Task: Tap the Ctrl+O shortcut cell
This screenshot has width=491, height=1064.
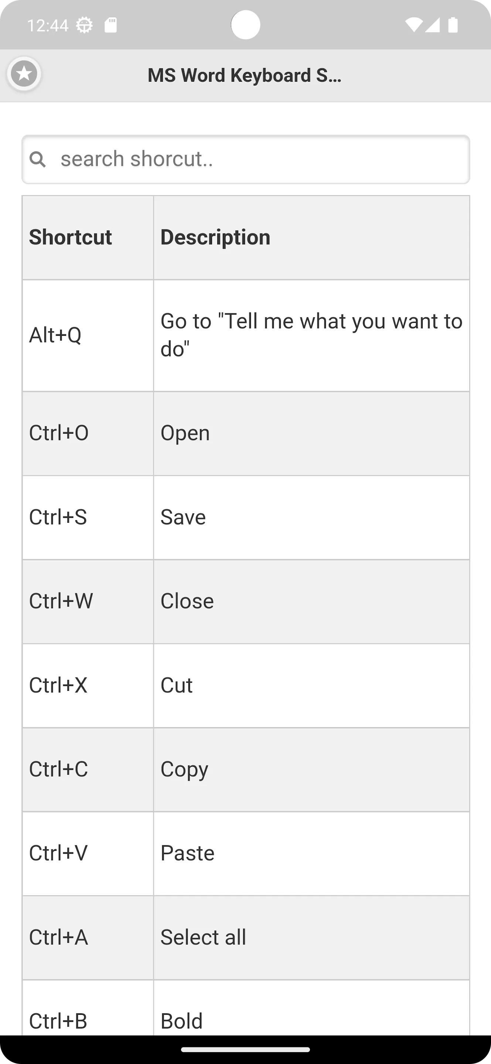Action: point(88,433)
